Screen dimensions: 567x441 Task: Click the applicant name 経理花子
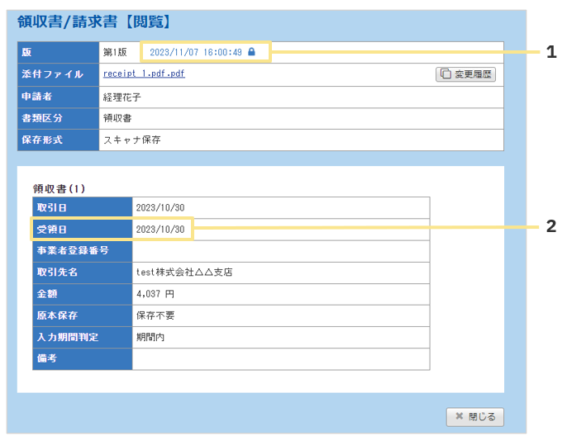click(121, 97)
